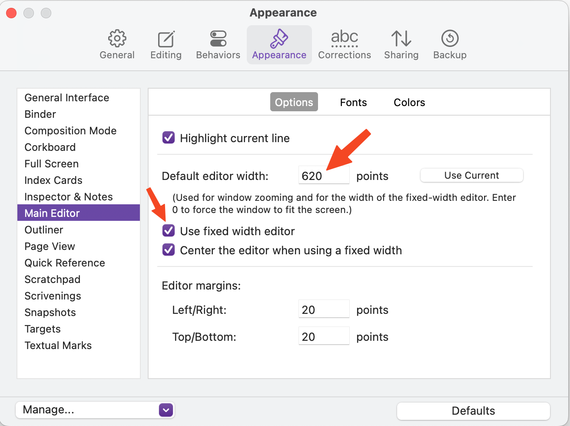The image size is (570, 426).
Task: Uncheck Highlight current line checkbox
Action: coord(169,138)
